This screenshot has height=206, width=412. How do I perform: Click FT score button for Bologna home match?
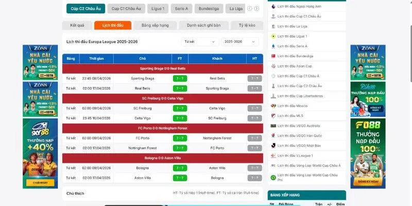point(179,168)
